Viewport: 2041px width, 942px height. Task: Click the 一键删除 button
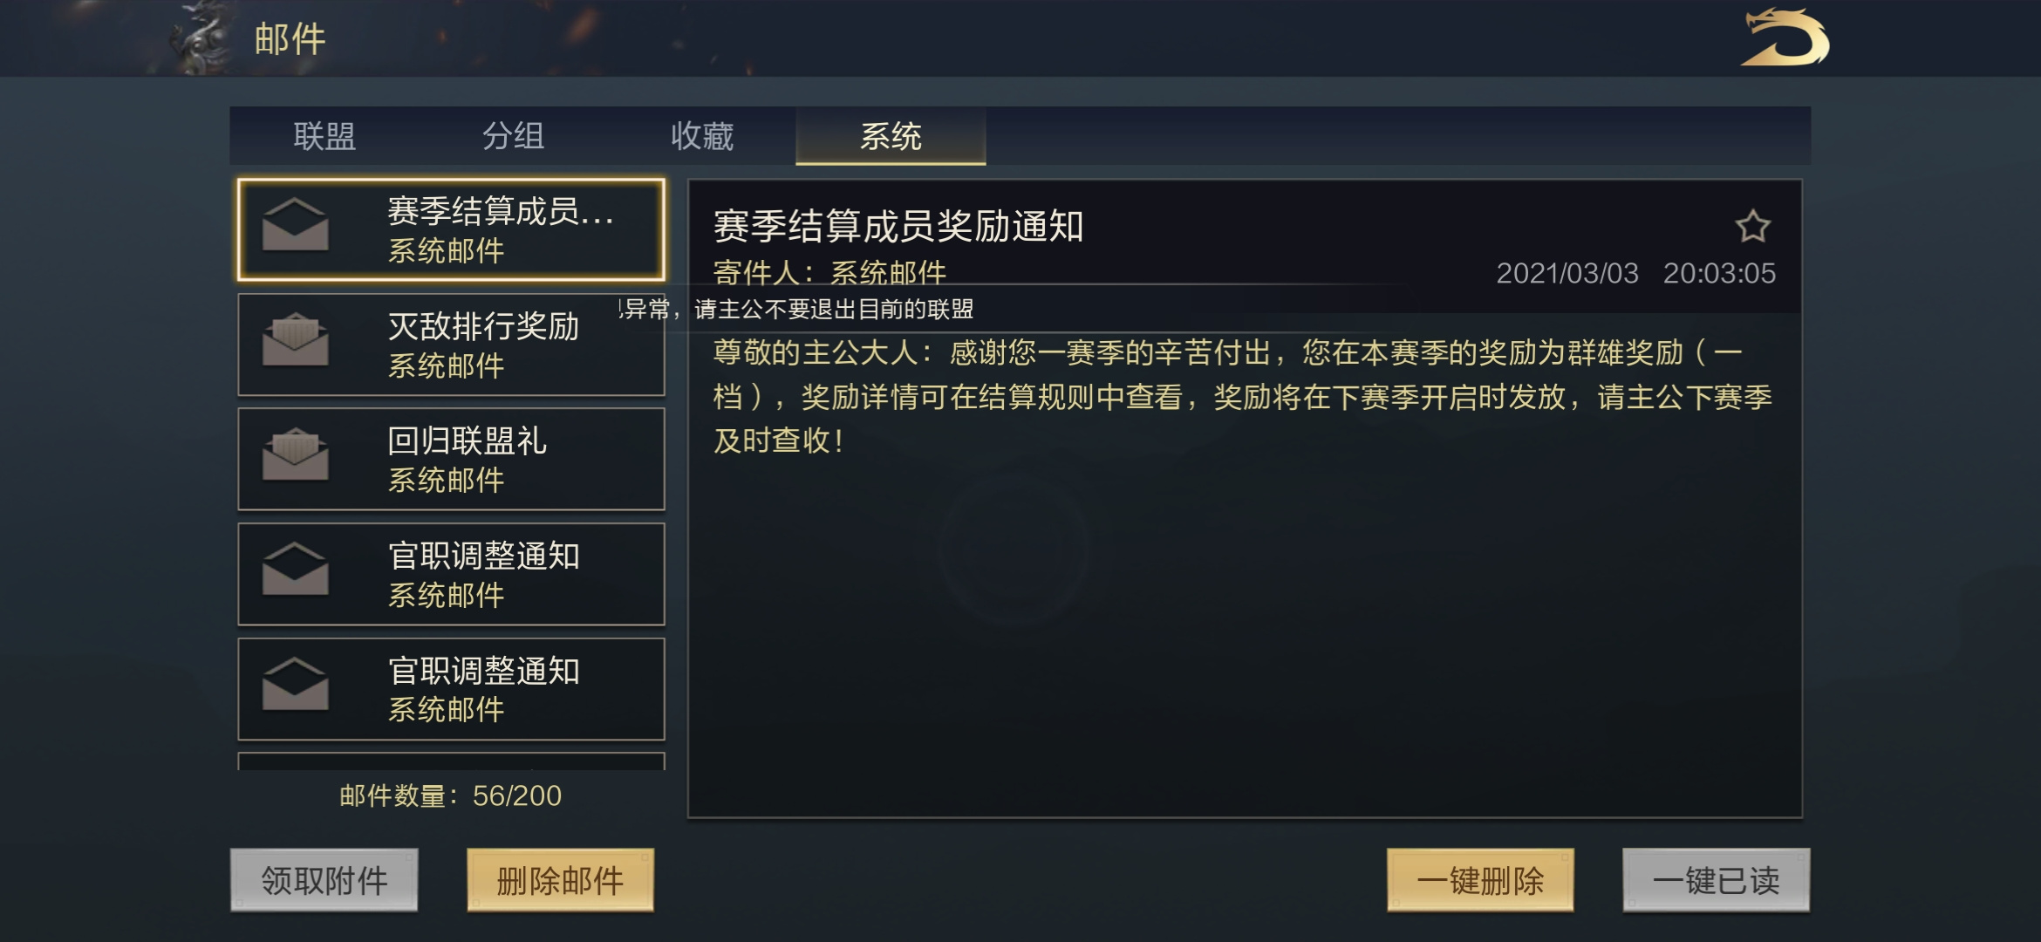(1480, 880)
